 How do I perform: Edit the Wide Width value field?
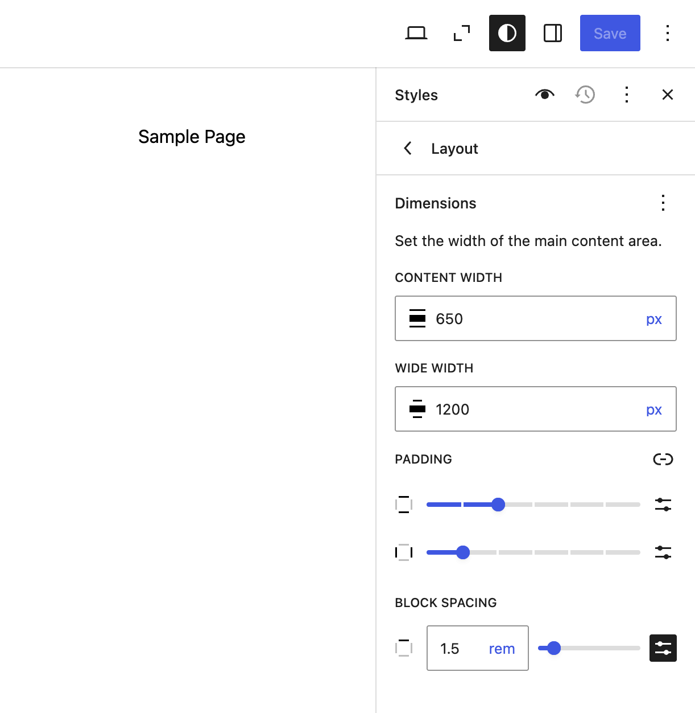click(512, 409)
